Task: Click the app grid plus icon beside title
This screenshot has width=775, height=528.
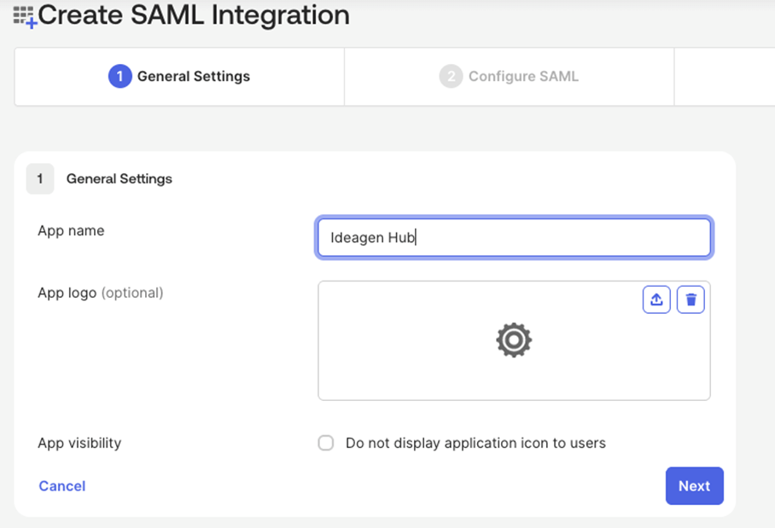Action: pyautogui.click(x=25, y=17)
